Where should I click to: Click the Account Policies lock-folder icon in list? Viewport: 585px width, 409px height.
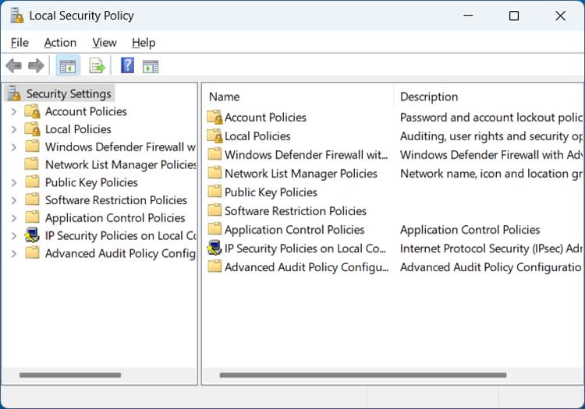tap(214, 117)
